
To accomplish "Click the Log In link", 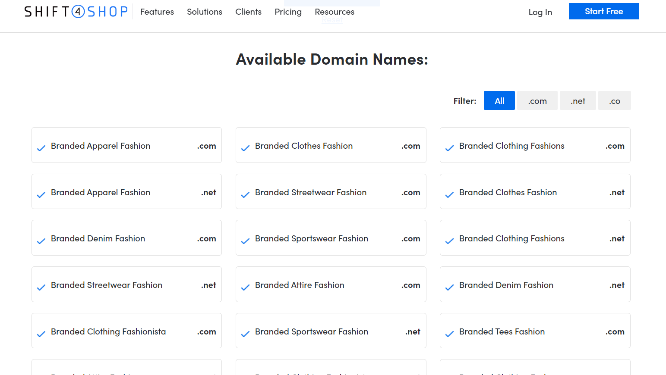I will pos(540,12).
